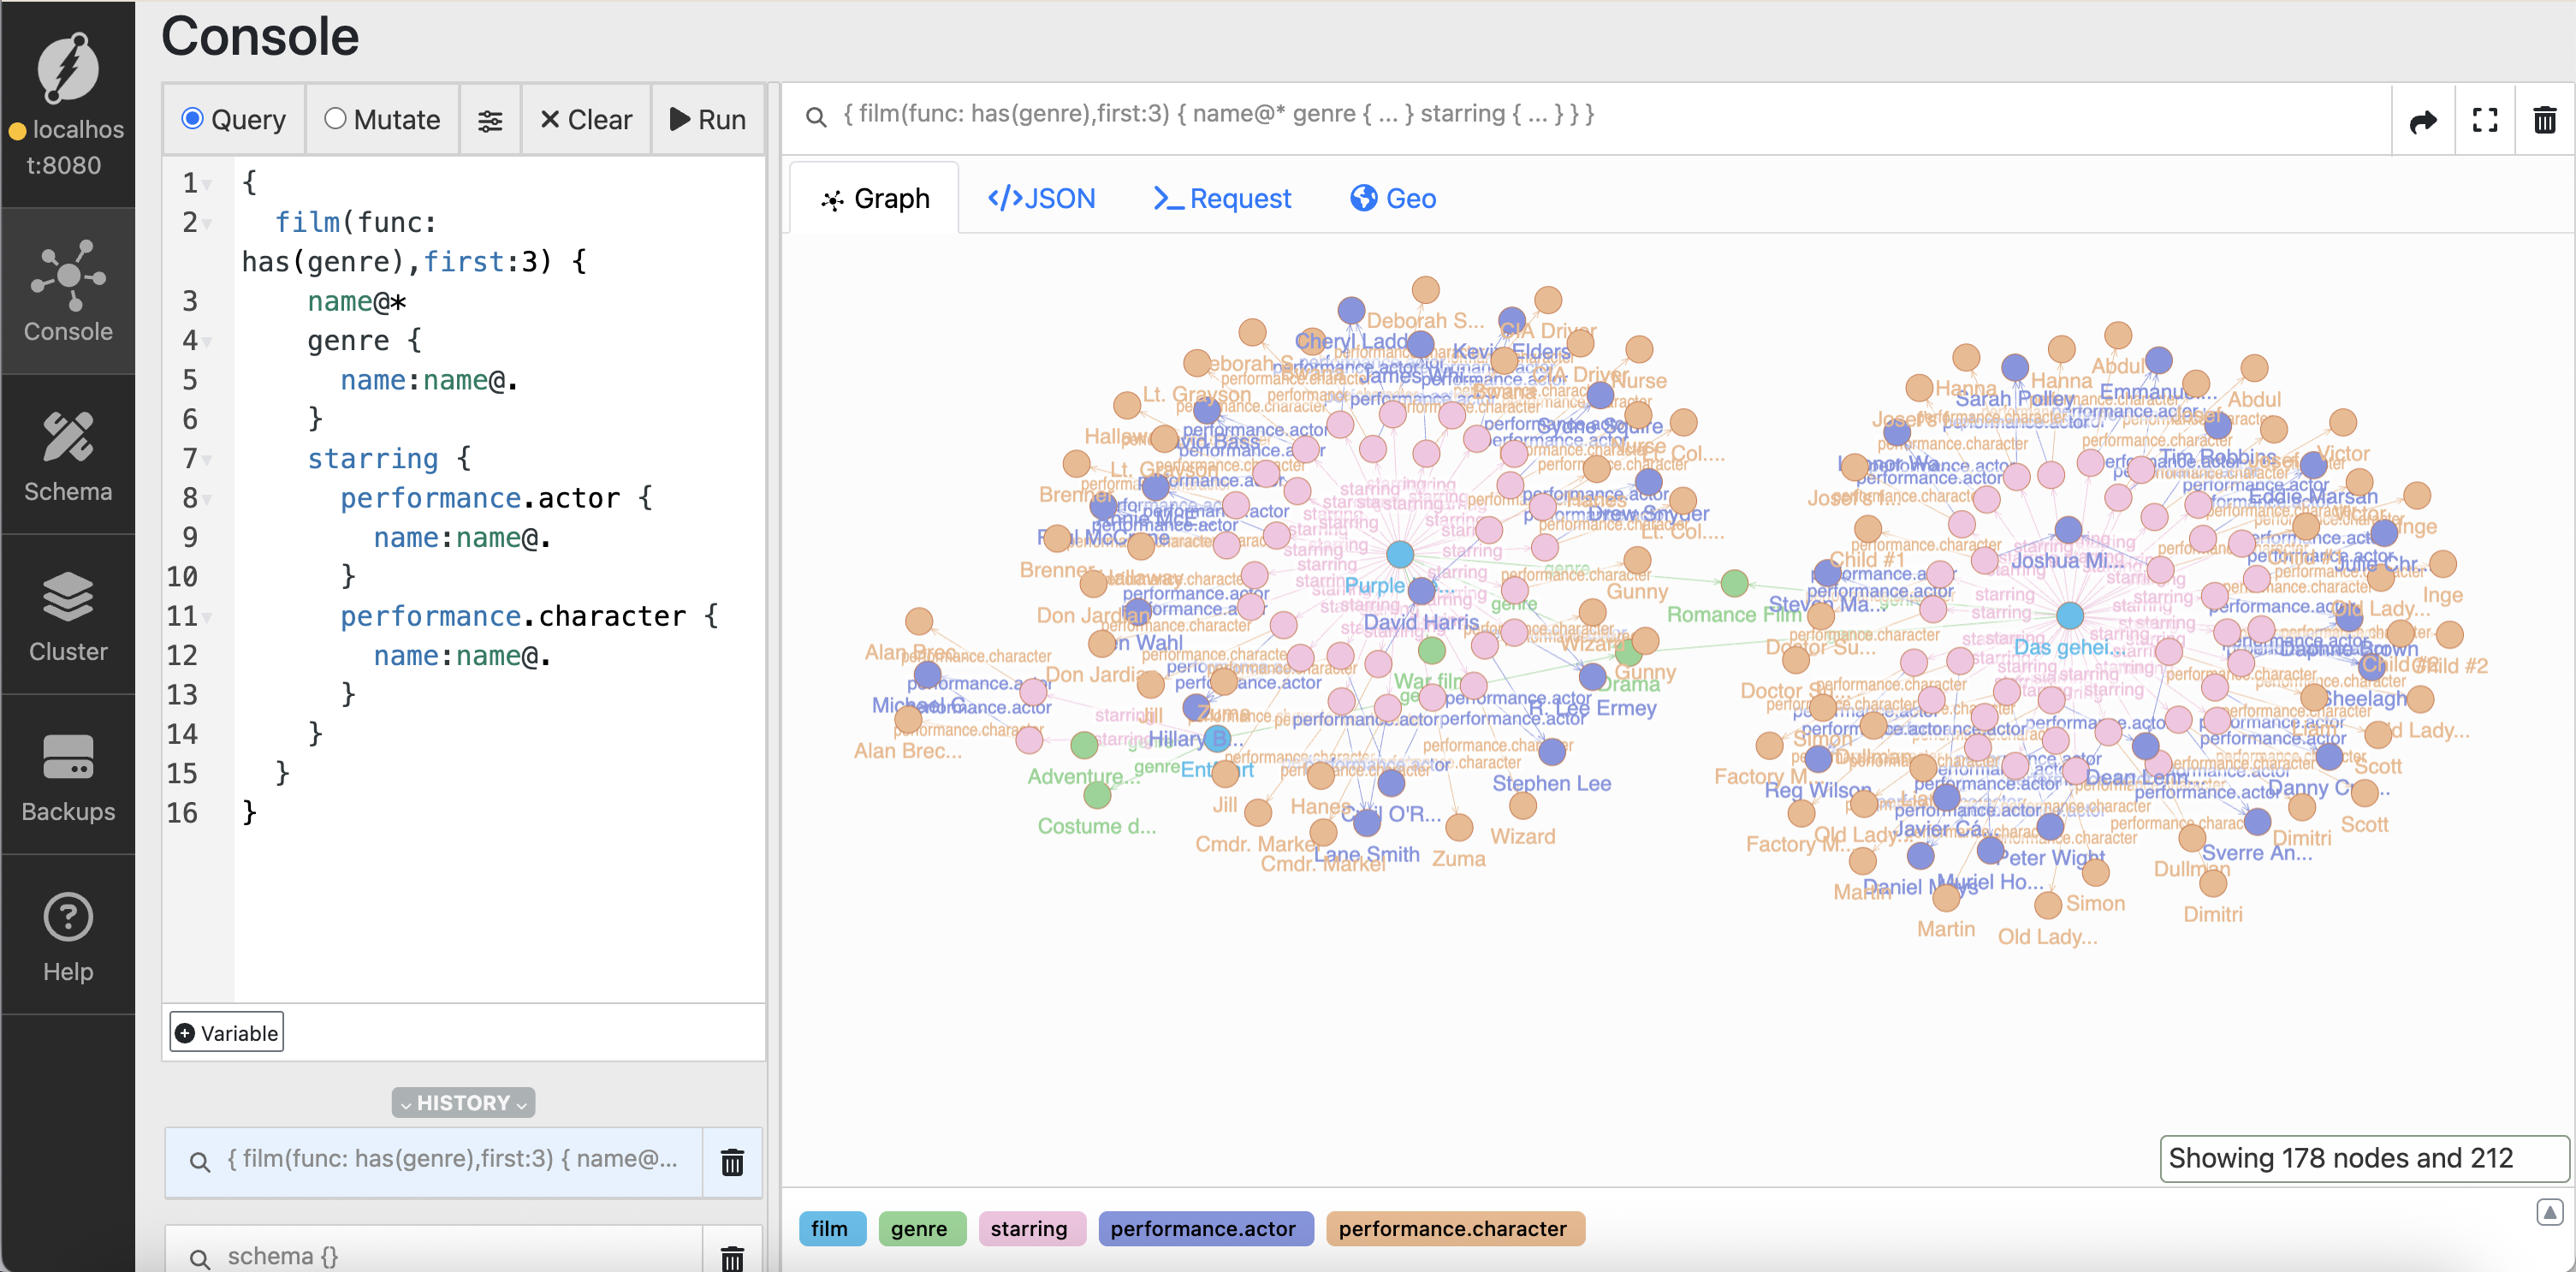2576x1272 pixels.
Task: Delete current result with top trash icon
Action: tap(2545, 120)
